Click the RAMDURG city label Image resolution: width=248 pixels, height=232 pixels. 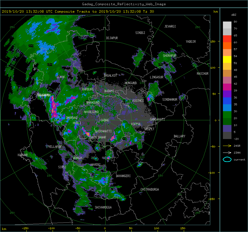88,89
